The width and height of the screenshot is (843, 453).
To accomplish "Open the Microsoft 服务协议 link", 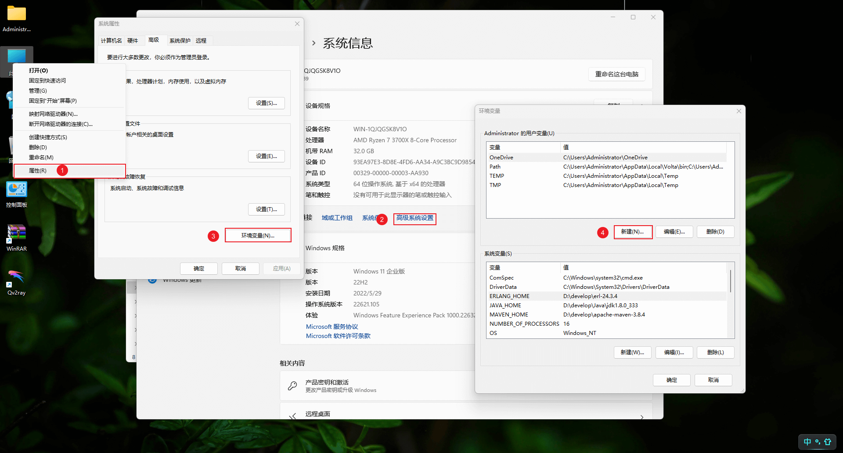I will pyautogui.click(x=332, y=327).
